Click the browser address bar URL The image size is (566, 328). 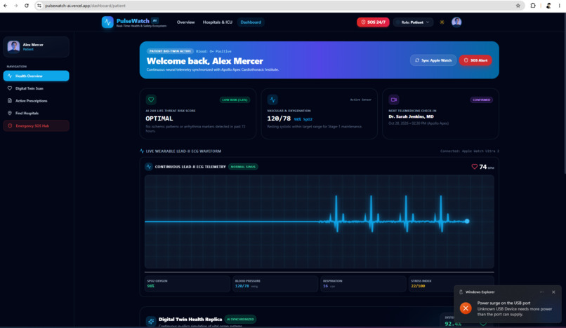pyautogui.click(x=85, y=6)
